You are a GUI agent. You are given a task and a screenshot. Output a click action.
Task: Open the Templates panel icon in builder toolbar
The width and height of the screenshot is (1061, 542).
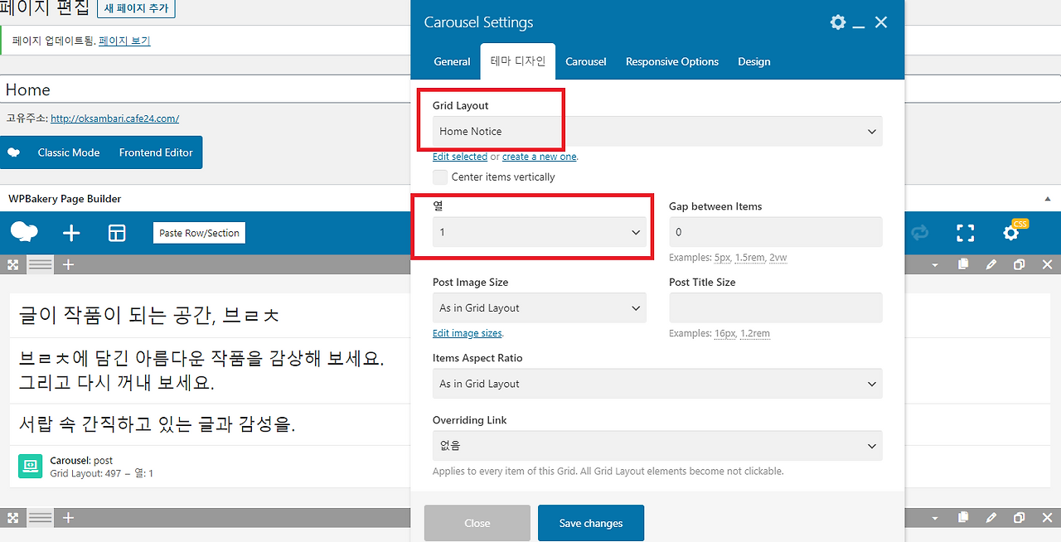(117, 233)
